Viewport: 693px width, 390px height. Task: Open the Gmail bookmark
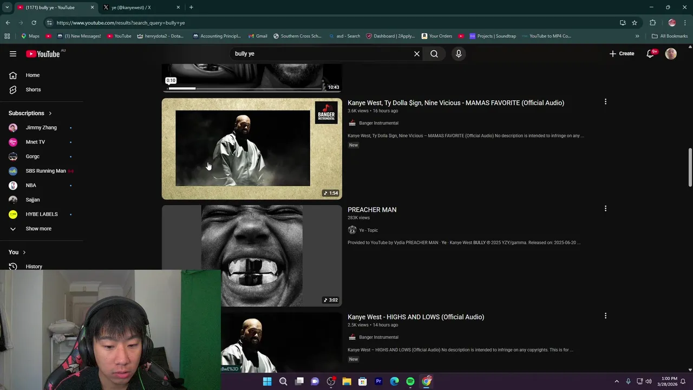[258, 36]
